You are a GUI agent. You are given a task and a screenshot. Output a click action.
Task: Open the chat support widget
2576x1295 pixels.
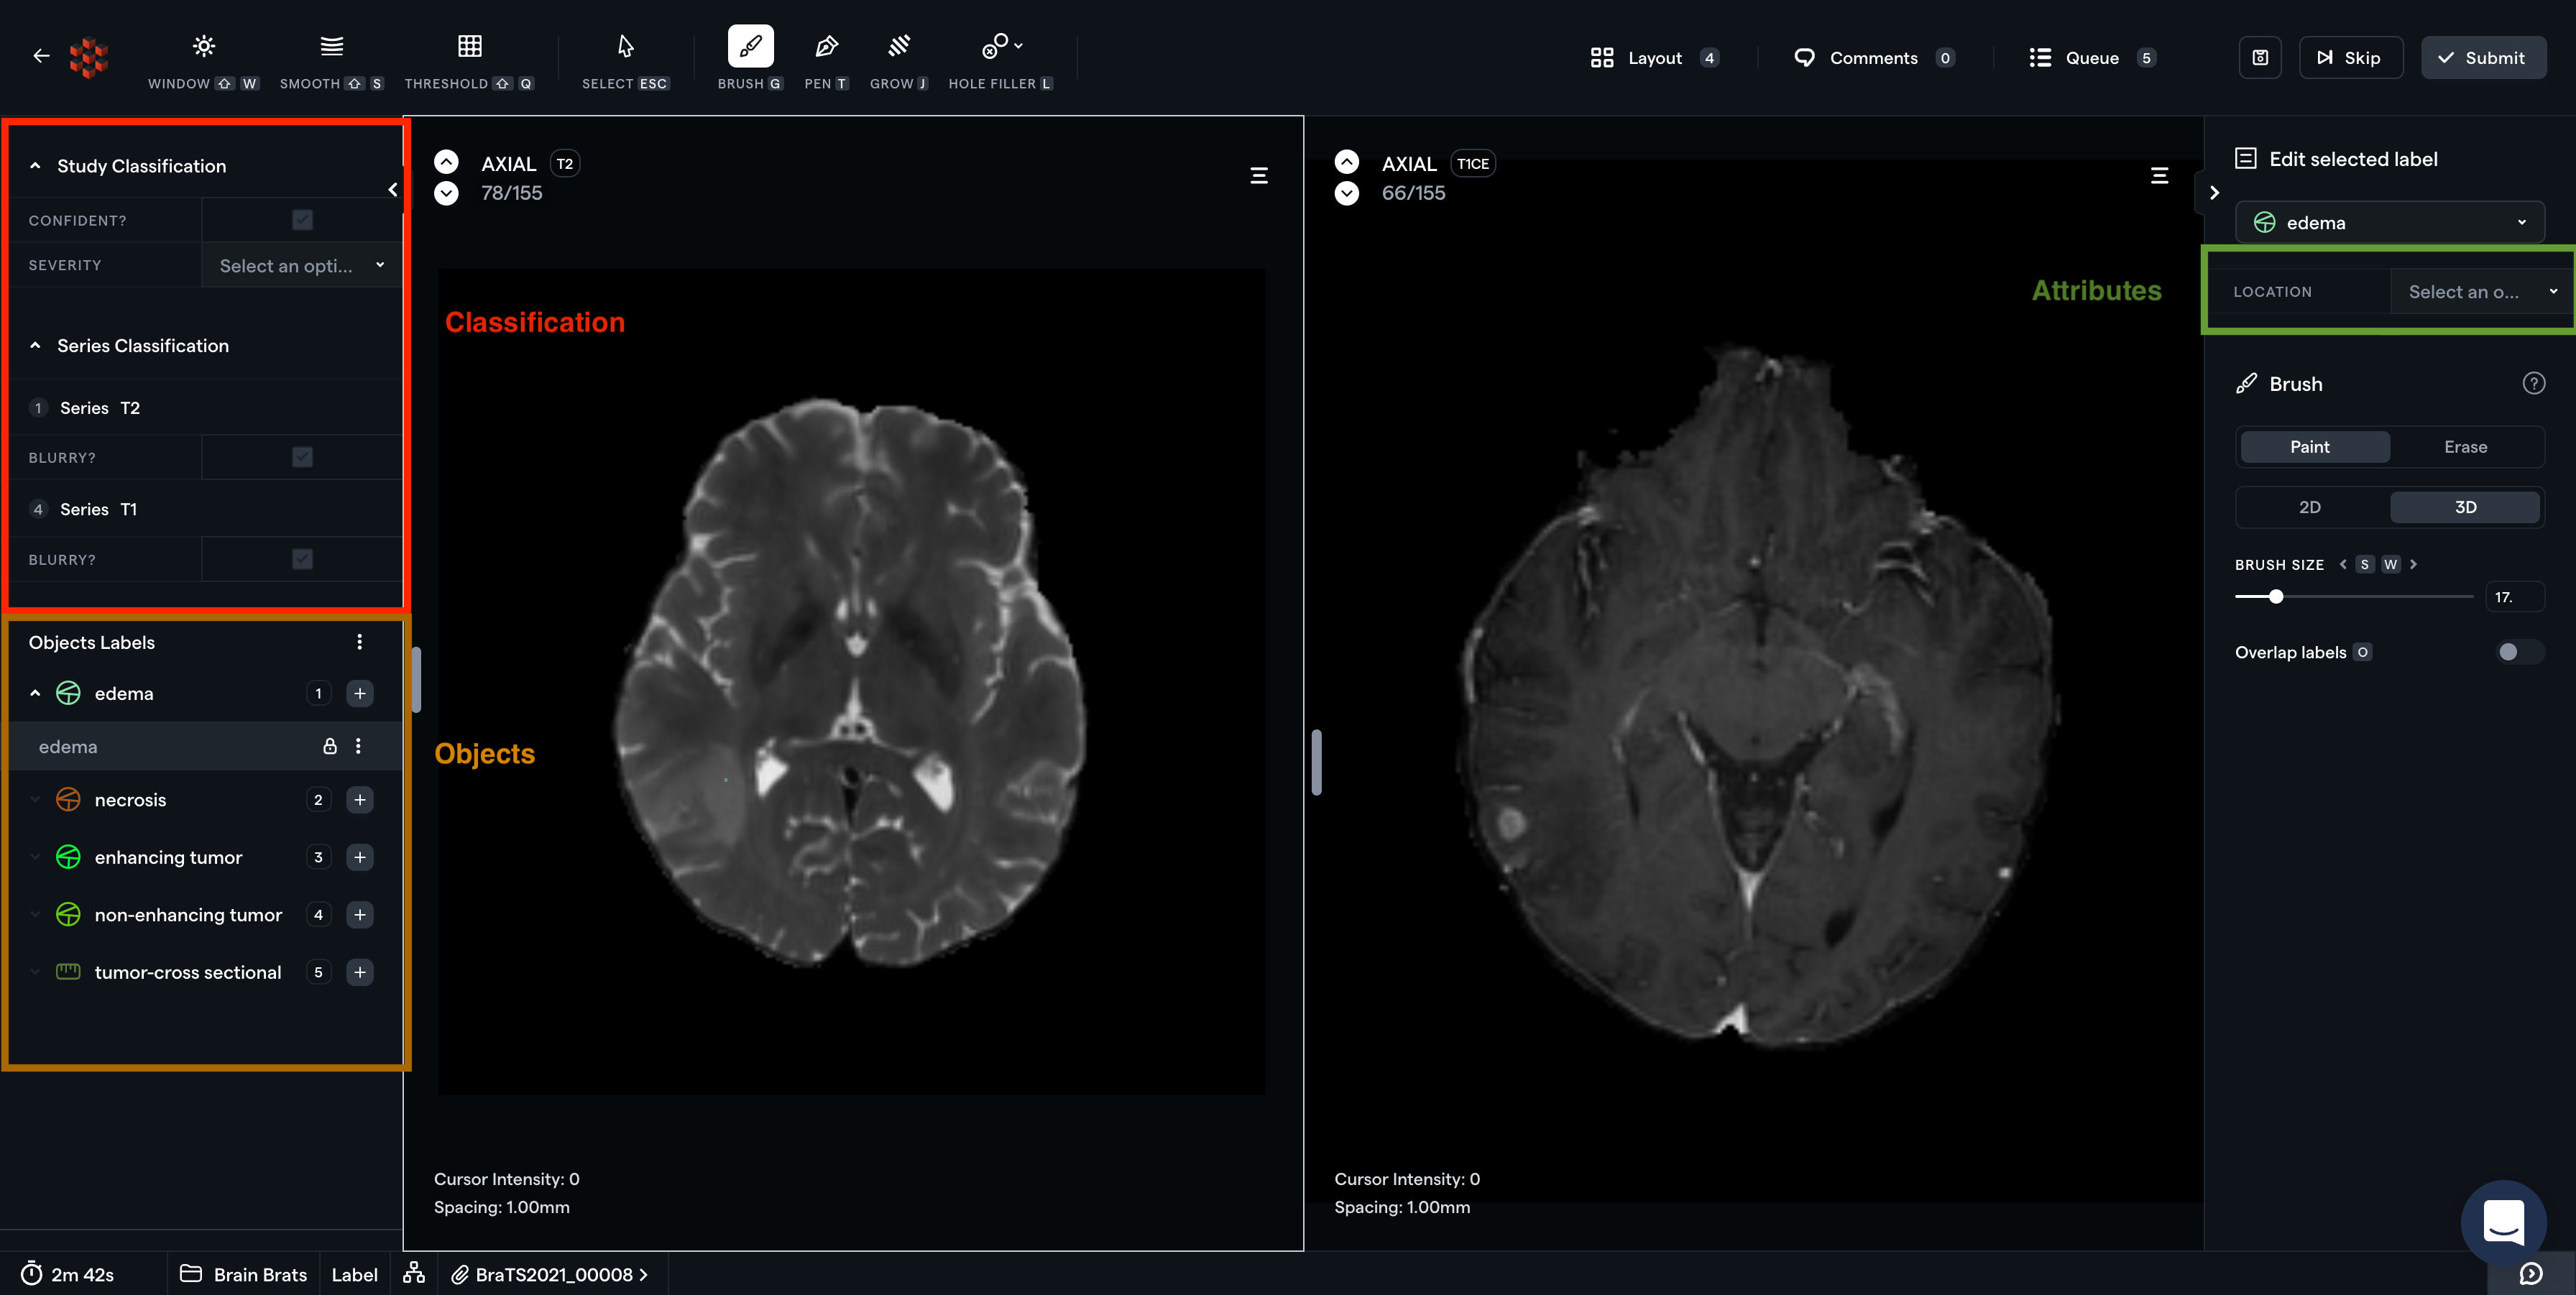pos(2504,1222)
